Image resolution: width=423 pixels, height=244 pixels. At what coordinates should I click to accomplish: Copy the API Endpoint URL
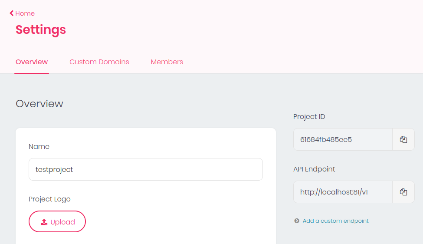pyautogui.click(x=403, y=192)
